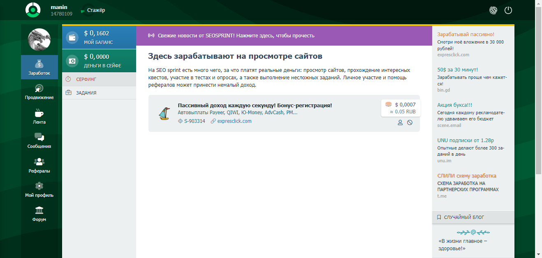Select the Серфинг menu item

[x=99, y=79]
